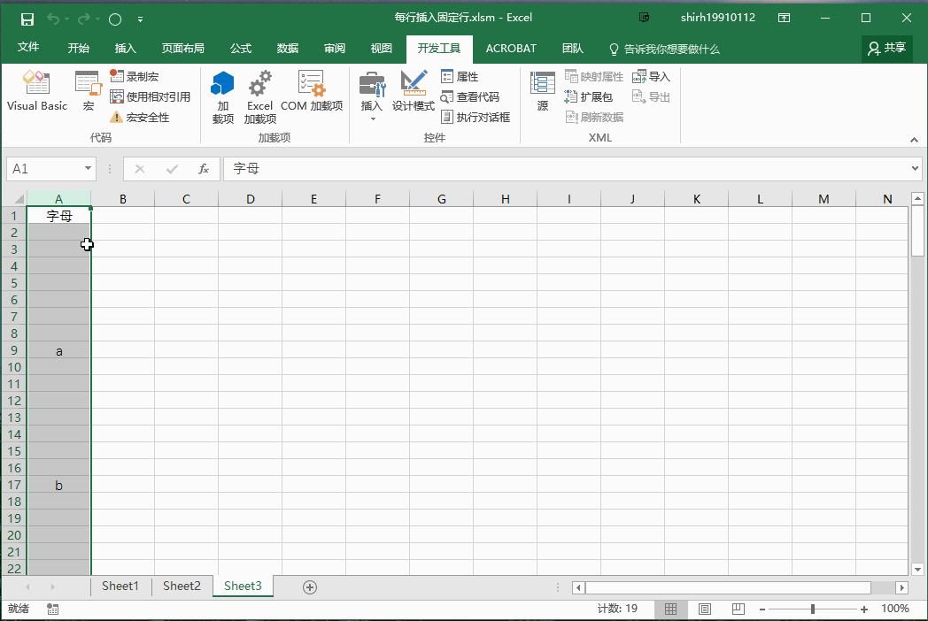Click Refresh Data (刷新数据)

tap(593, 117)
